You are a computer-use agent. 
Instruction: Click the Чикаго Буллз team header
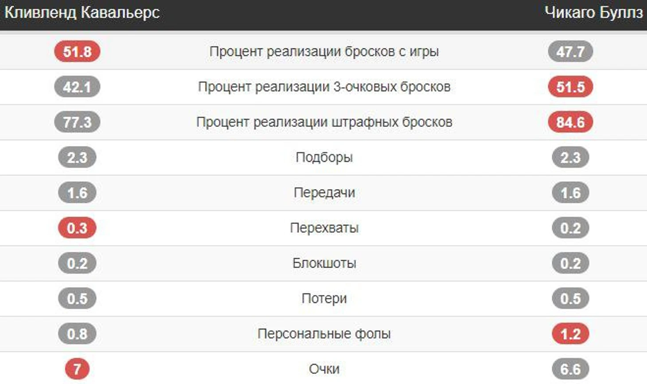(x=593, y=12)
